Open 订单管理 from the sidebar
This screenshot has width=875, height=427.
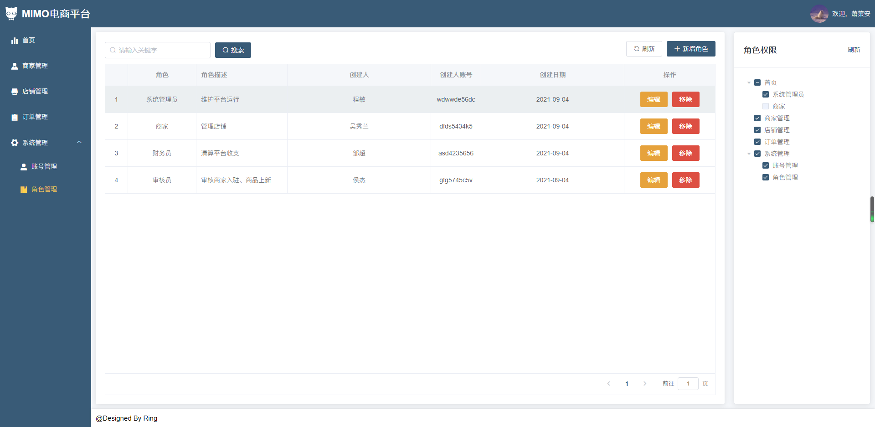click(34, 117)
